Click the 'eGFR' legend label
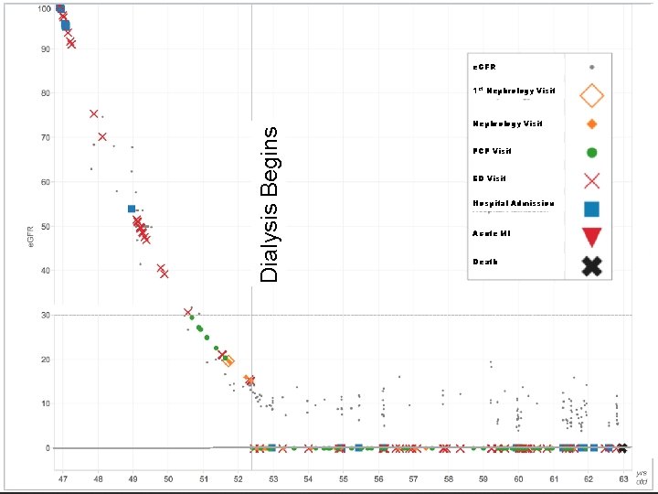 [x=483, y=67]
